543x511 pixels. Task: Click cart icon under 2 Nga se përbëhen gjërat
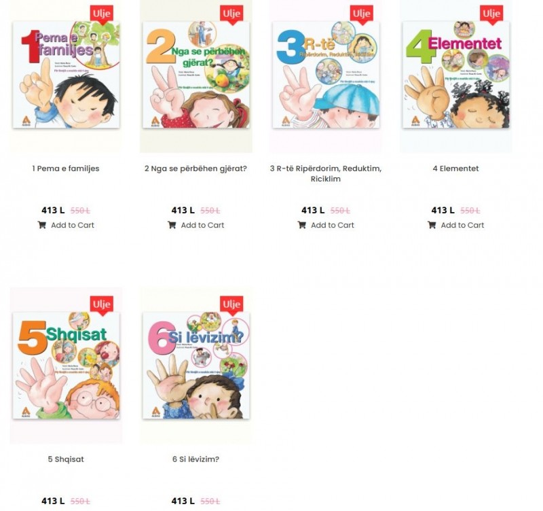coord(172,225)
